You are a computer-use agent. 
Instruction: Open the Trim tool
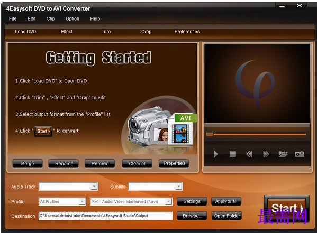click(106, 32)
